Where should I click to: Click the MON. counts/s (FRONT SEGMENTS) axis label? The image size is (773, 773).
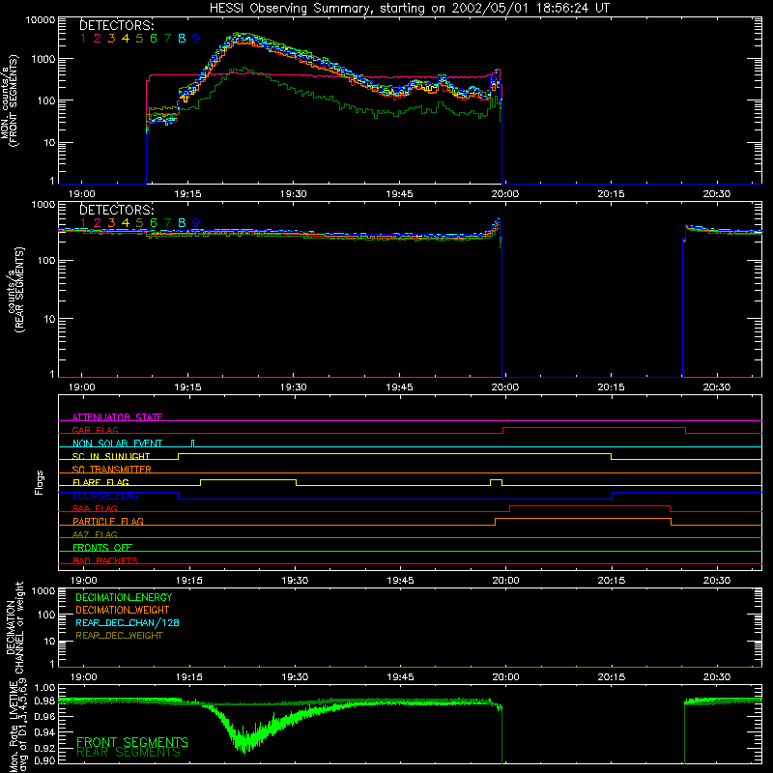click(9, 100)
